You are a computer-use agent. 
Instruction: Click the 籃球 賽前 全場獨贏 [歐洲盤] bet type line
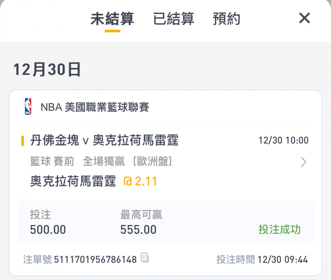(x=101, y=161)
